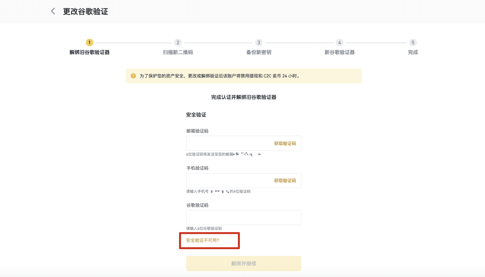This screenshot has height=277, width=485.
Task: Click the hint 6位验证码将发送至您的邮箱
Action: coord(210,154)
